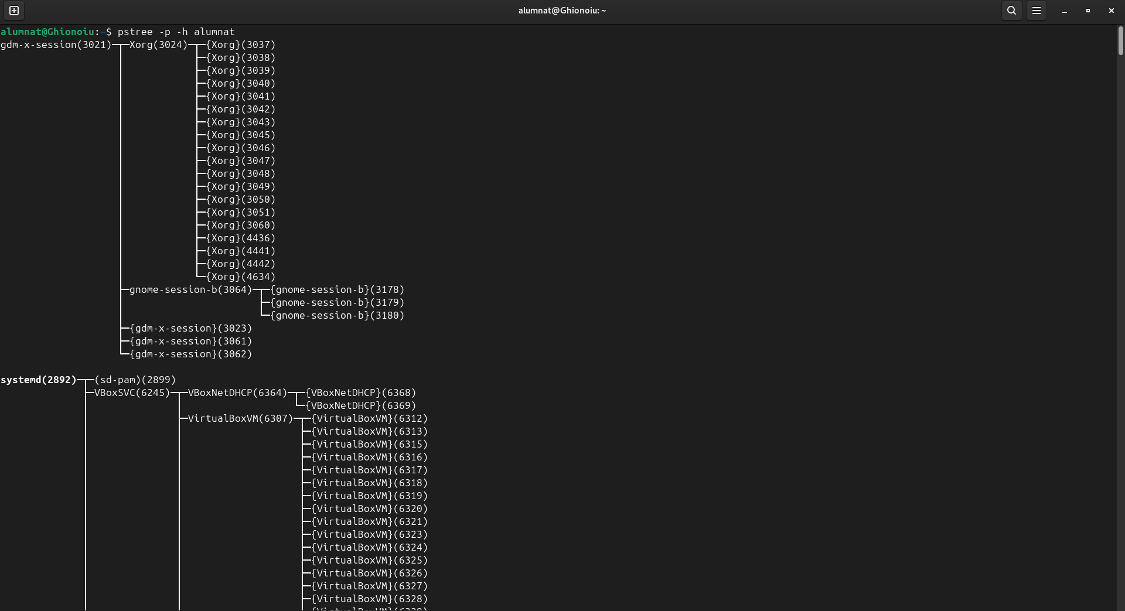Click the gnome-session-b(3064) process entry
This screenshot has height=611, width=1125.
(x=190, y=289)
